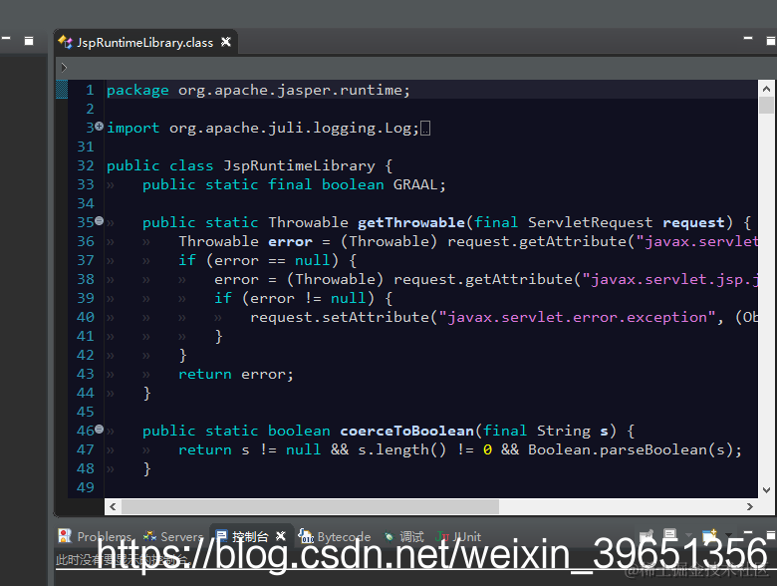Click the Bytecode tab icon
The image size is (777, 586).
pos(306,536)
